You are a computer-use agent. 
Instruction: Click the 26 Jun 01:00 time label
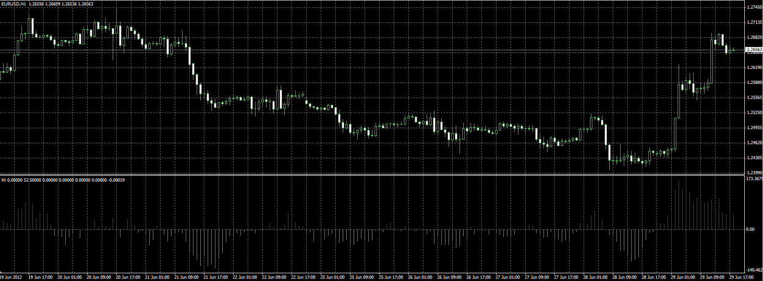(x=420, y=277)
